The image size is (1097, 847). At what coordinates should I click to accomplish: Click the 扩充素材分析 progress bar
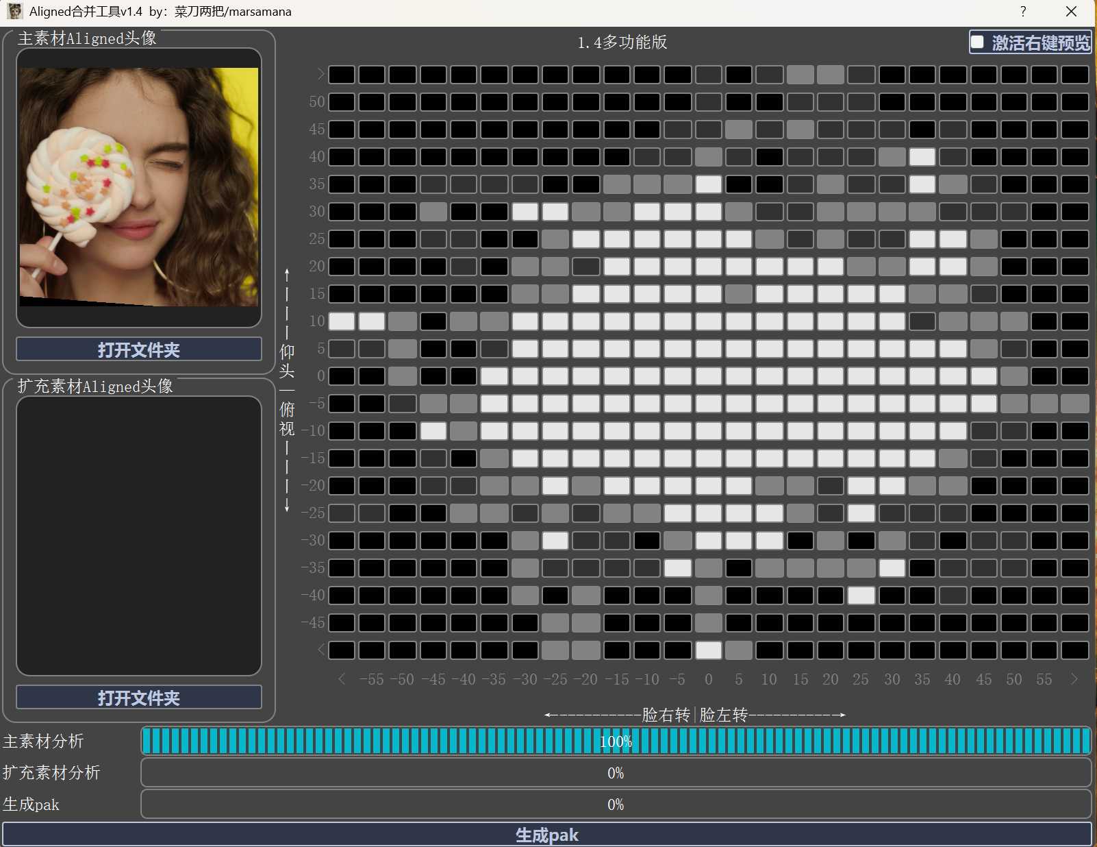pos(616,773)
